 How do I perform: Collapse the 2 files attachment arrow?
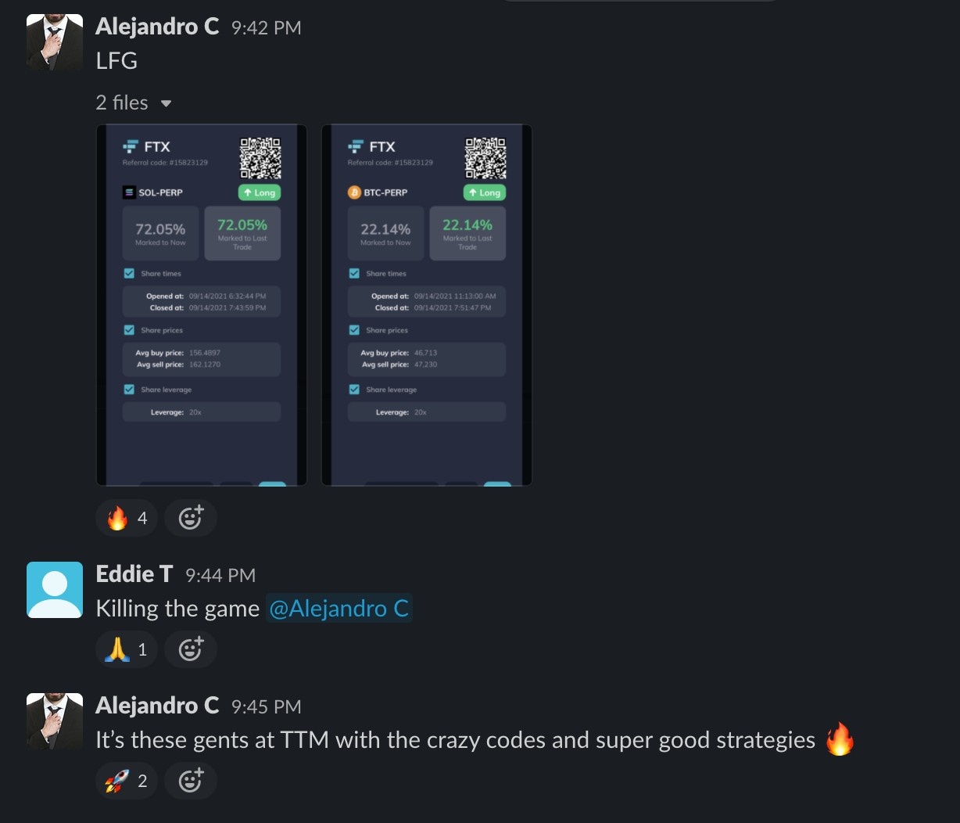point(166,103)
